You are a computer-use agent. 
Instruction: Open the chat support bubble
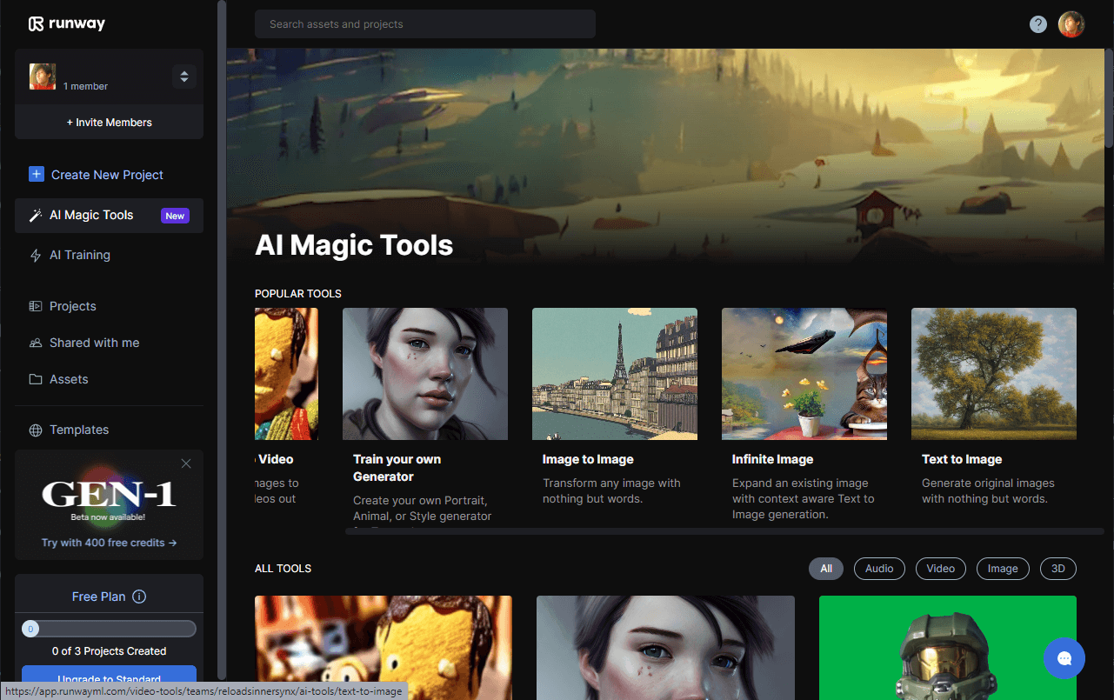(x=1064, y=658)
